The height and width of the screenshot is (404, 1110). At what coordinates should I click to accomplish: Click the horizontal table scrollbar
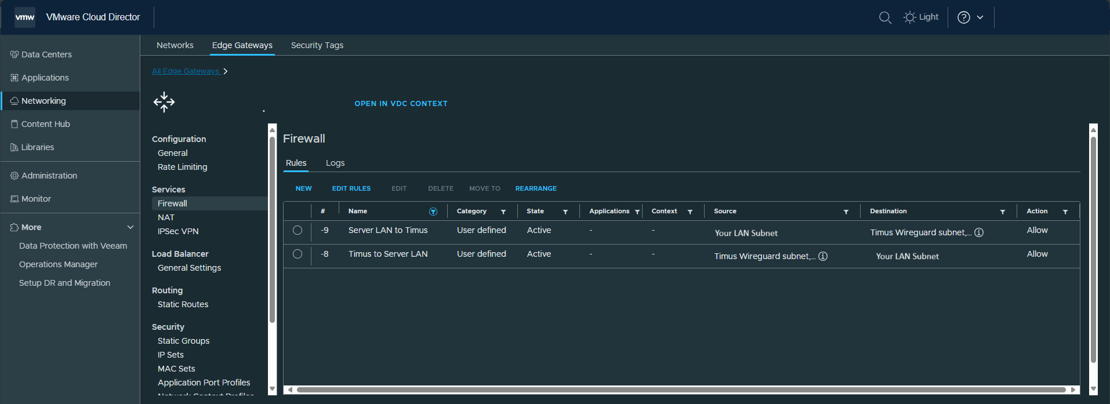(x=681, y=390)
